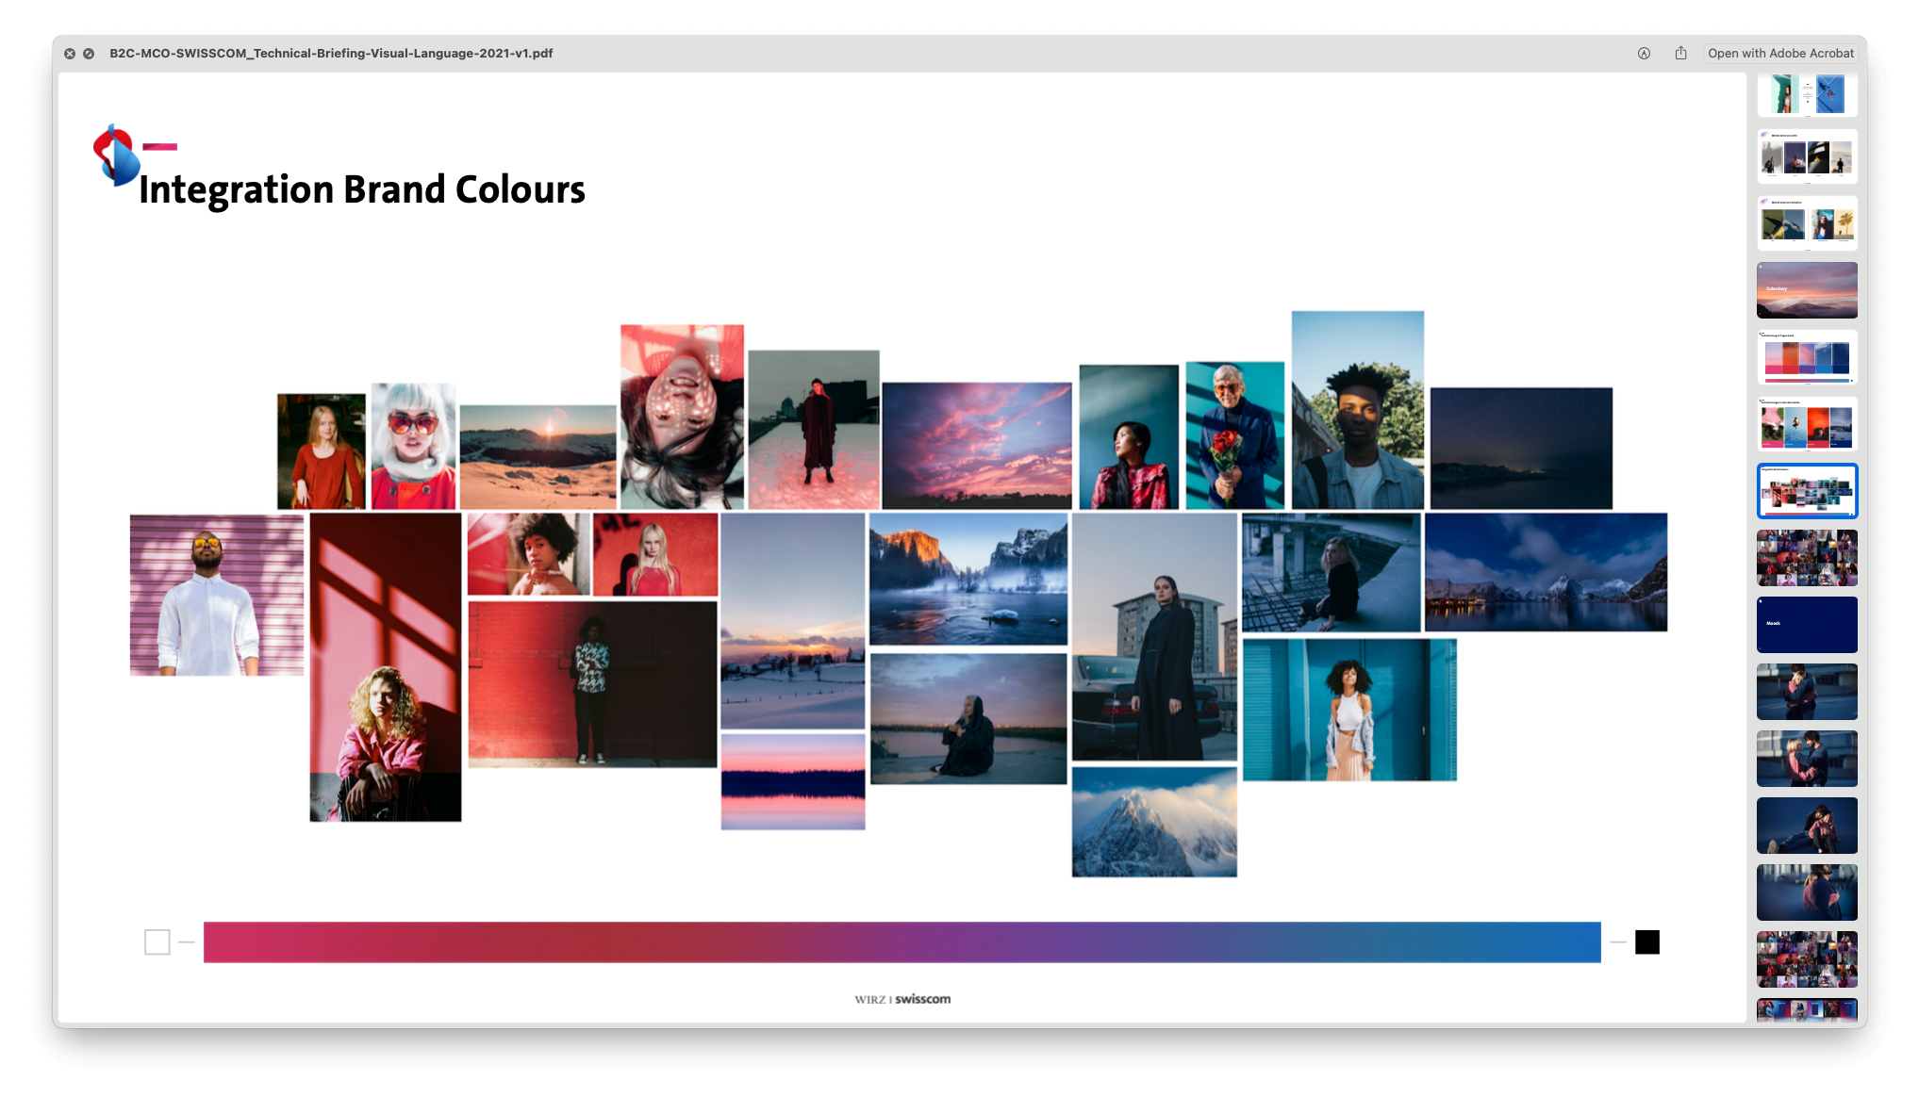Click the WIRZ swisscom footer text
Viewport: 1919px width, 1097px height.
(902, 999)
